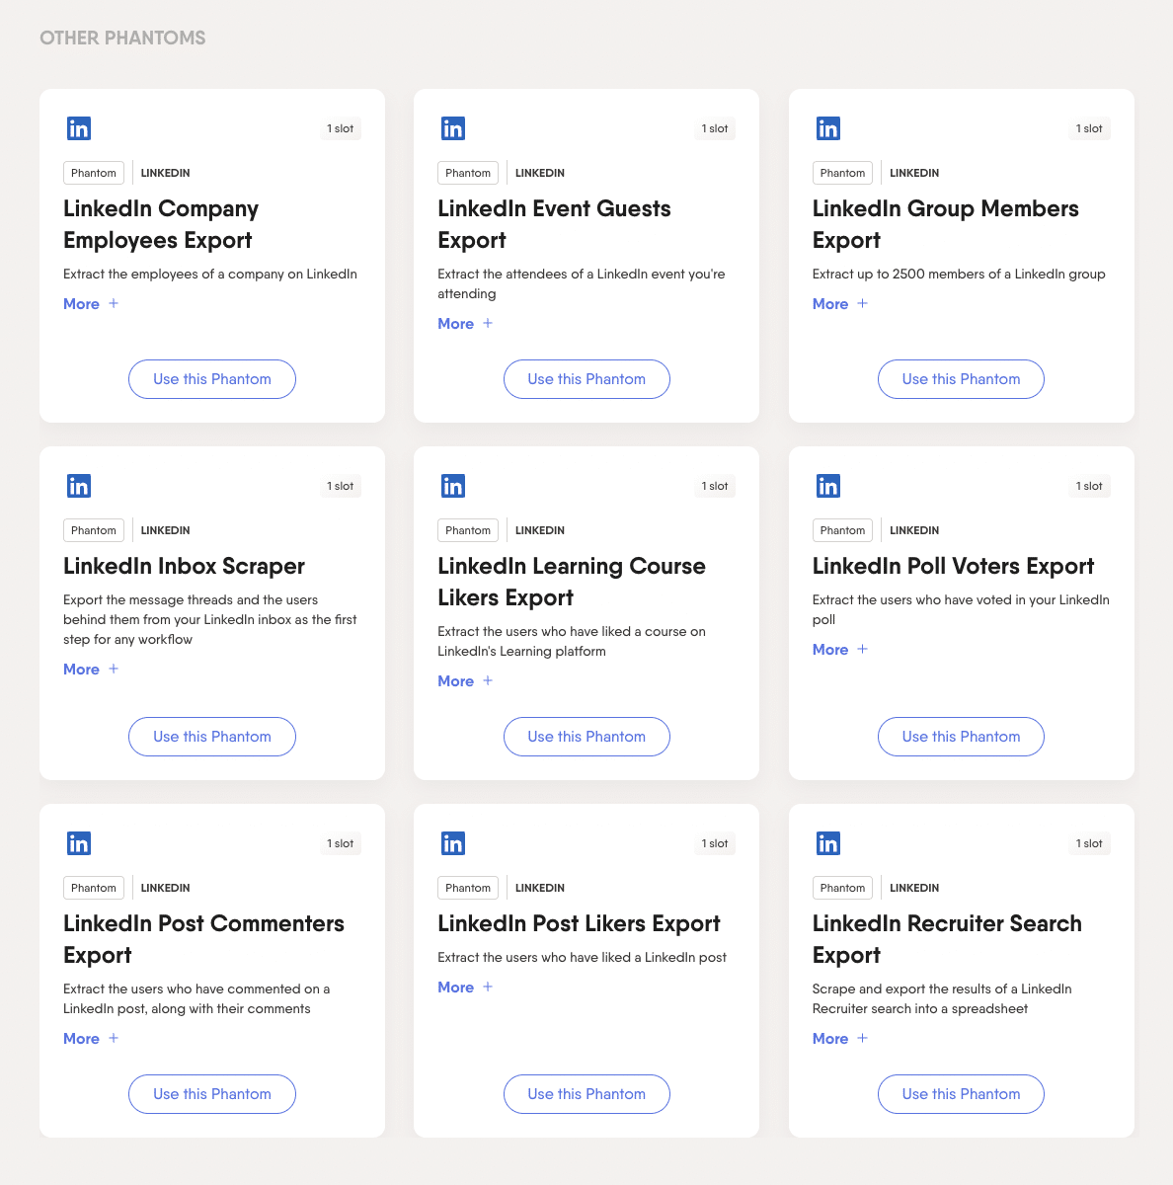Click the LinkedIn icon on Inbox Scraper card
This screenshot has width=1173, height=1185.
[78, 485]
